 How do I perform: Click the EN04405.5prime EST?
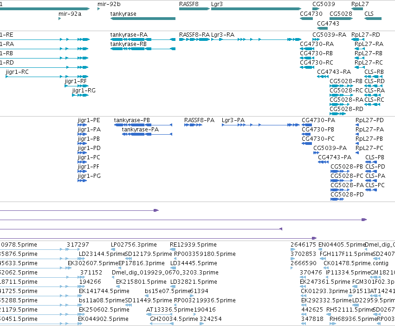[320, 249]
